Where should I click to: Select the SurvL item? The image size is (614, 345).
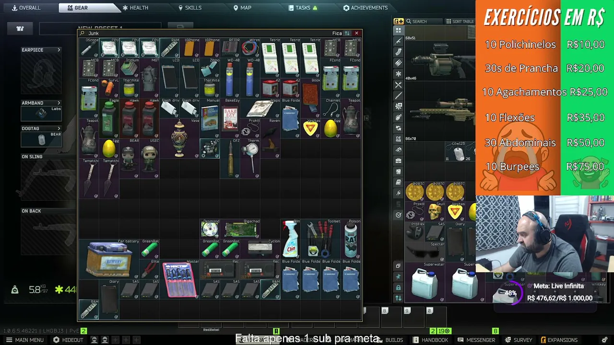tap(109, 88)
